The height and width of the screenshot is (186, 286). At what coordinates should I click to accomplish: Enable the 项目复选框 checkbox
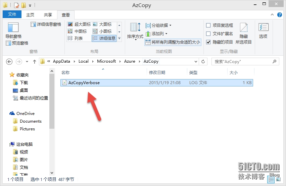(x=208, y=25)
